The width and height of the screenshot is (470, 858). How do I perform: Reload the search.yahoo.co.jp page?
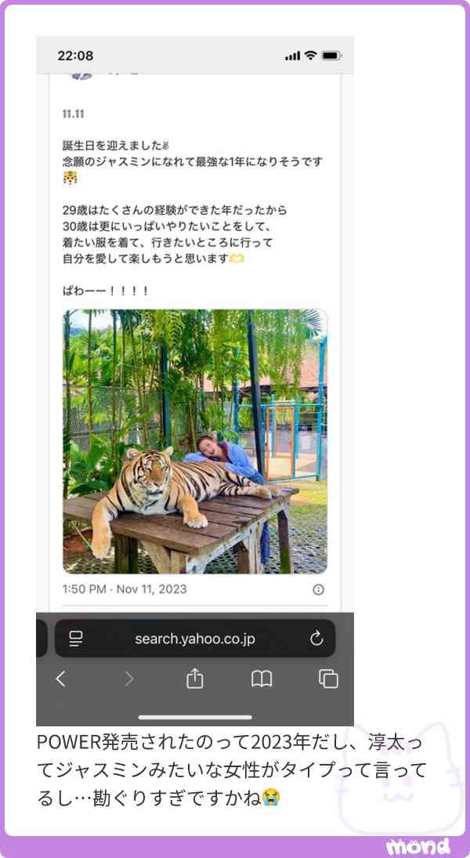316,639
